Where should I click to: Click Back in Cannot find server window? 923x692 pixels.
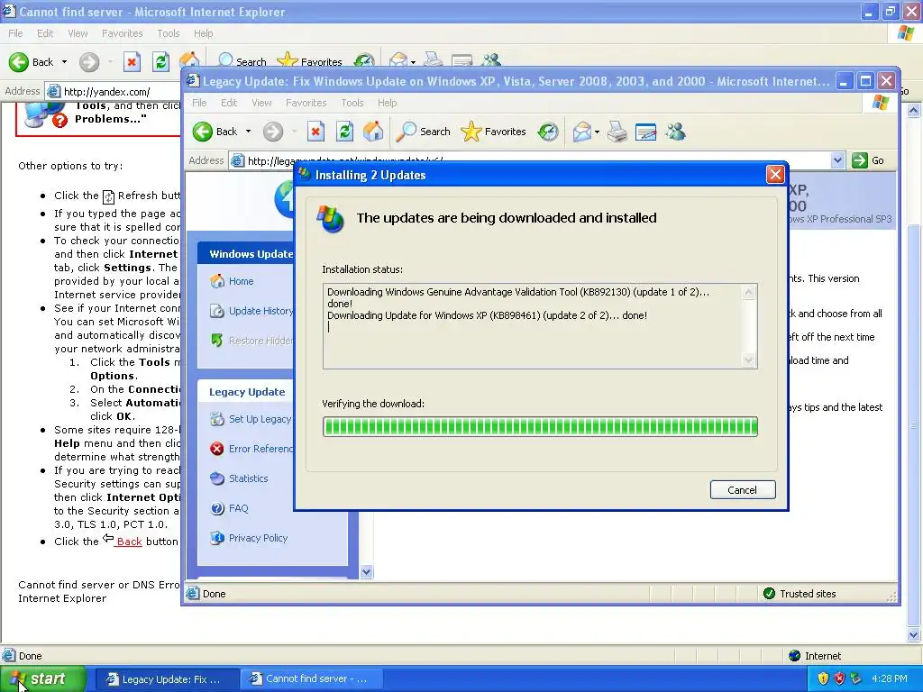pos(32,62)
